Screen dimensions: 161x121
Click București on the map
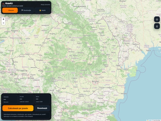point(95,81)
